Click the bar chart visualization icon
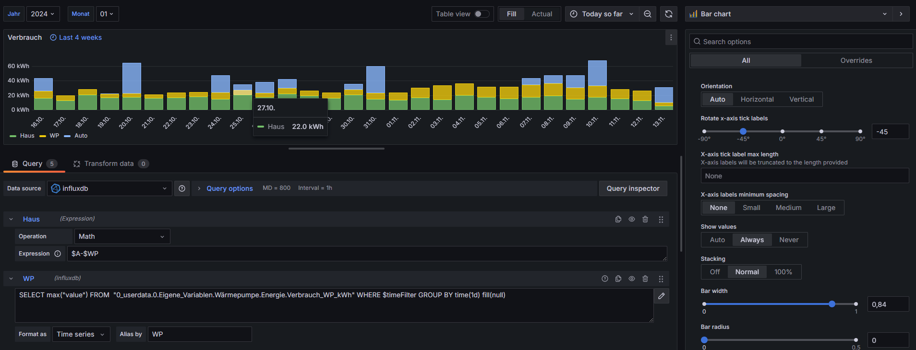The width and height of the screenshot is (916, 350). click(x=693, y=14)
